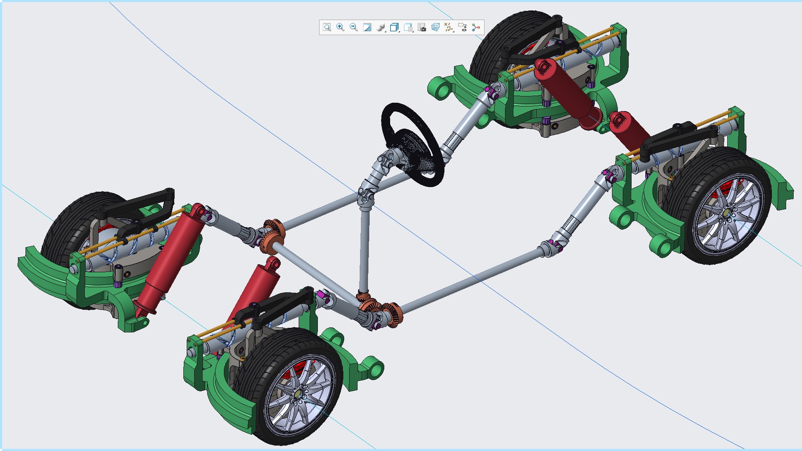Click the Refit view icon
802x451 pixels.
327,28
